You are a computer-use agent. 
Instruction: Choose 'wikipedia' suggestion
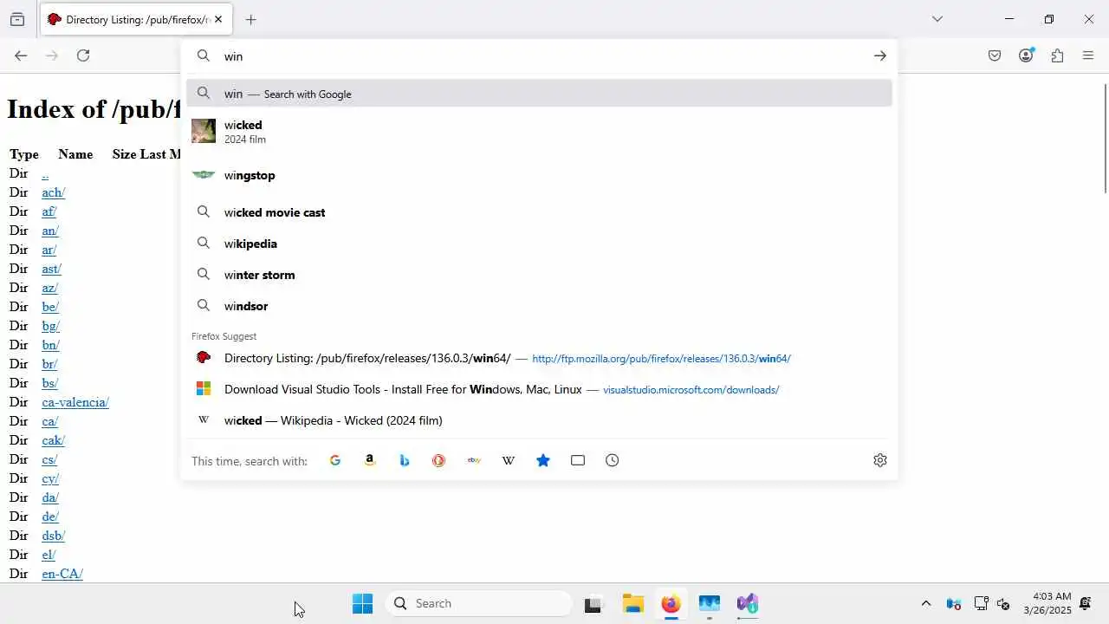tap(539, 244)
